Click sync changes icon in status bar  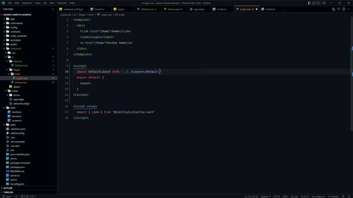point(16,196)
